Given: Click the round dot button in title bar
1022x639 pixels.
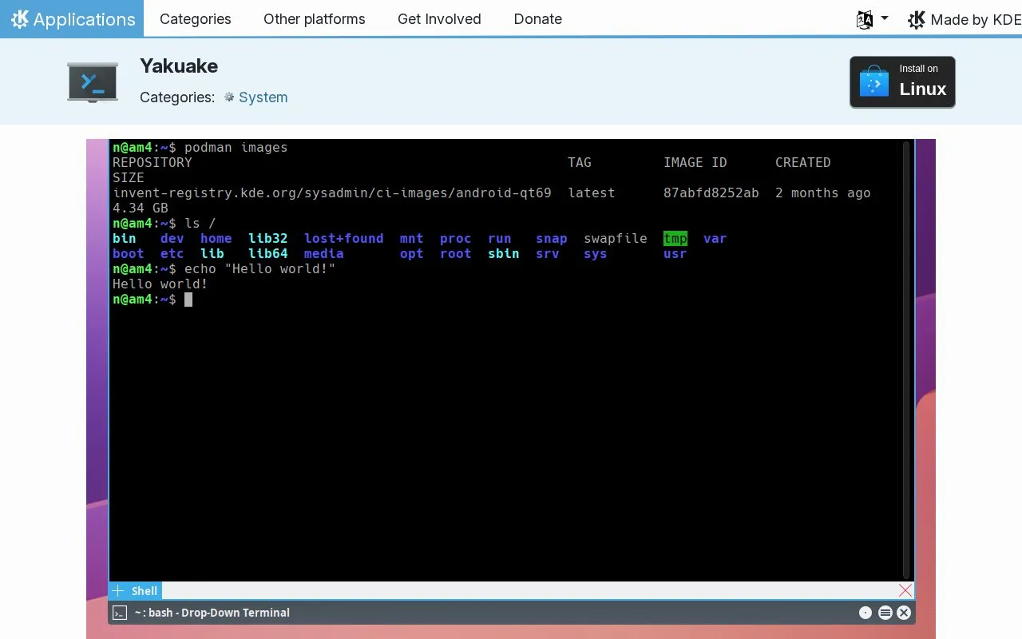Looking at the screenshot, I should click(866, 613).
